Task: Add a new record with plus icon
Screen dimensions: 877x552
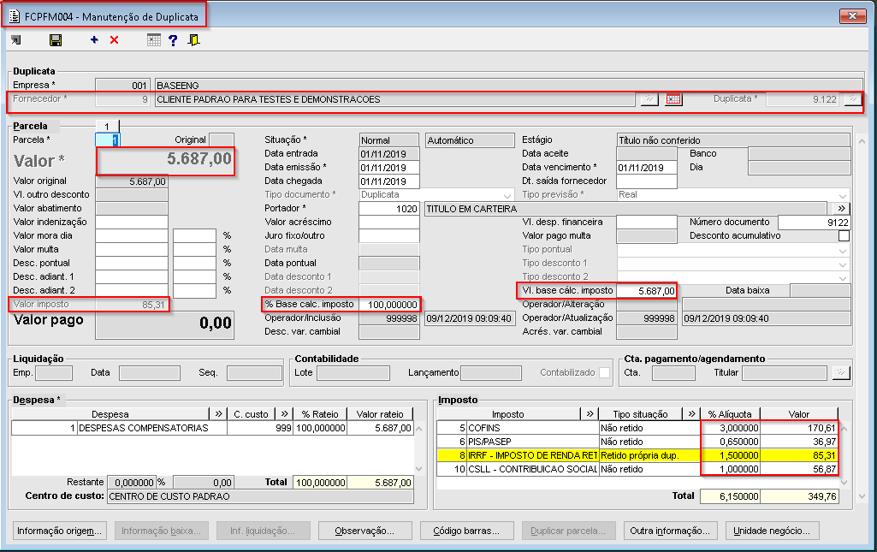Action: 94,39
